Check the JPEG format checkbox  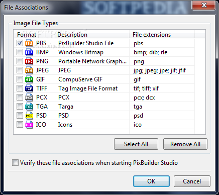(x=20, y=70)
